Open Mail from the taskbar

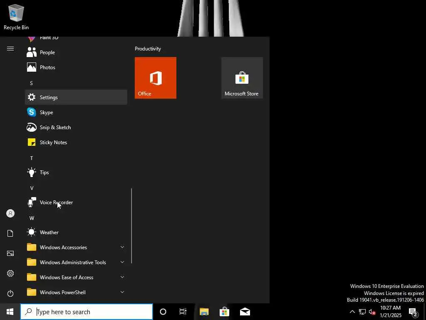pyautogui.click(x=245, y=312)
